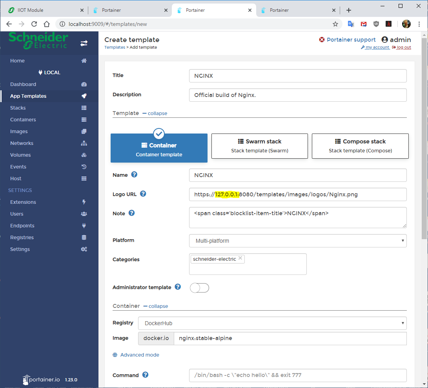The width and height of the screenshot is (428, 388).
Task: Open the uBlock shield extension icon
Action: click(376, 24)
